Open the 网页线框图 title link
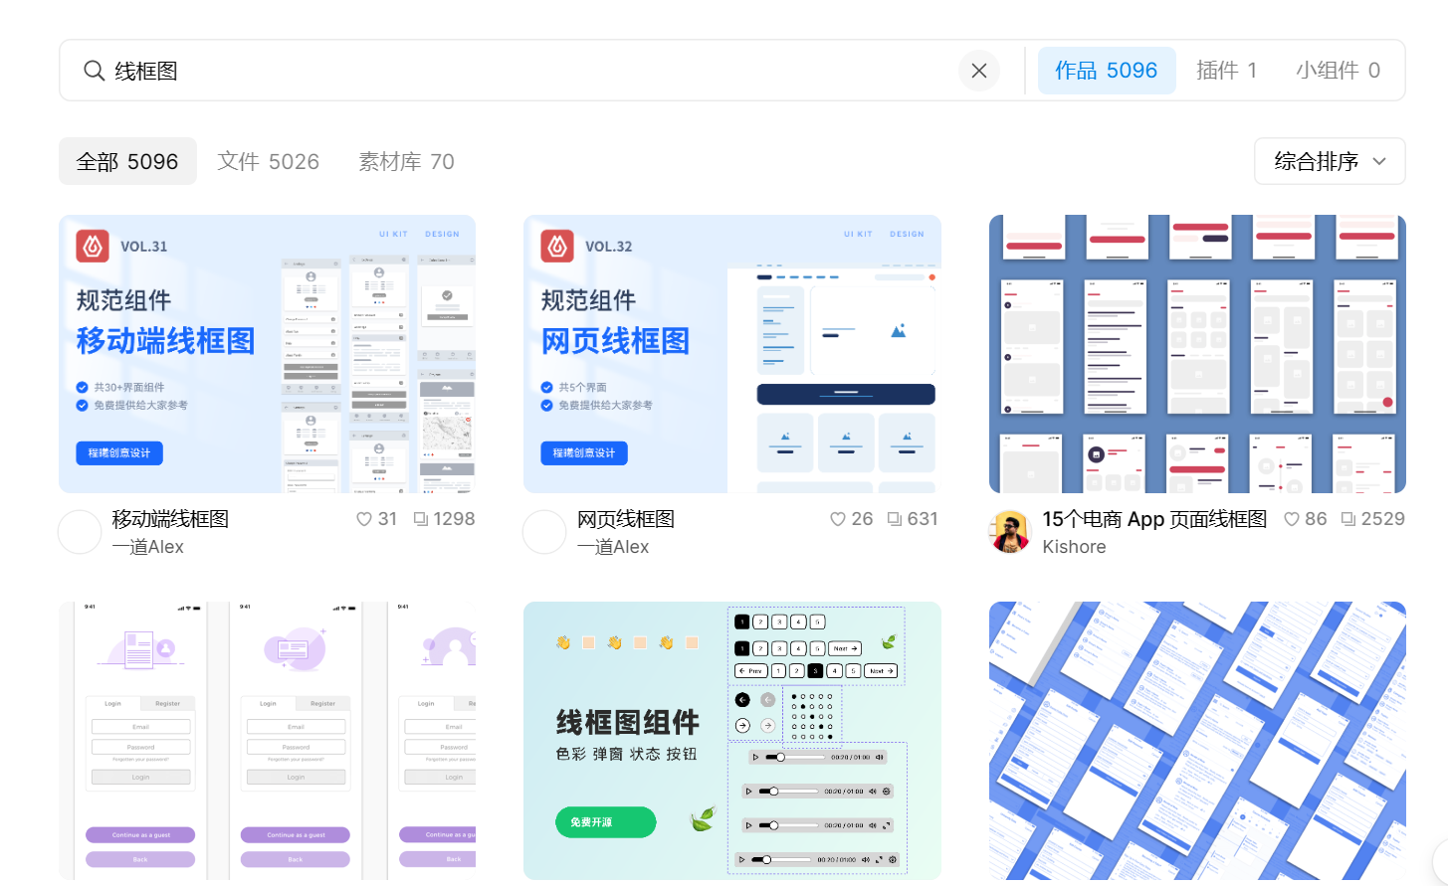 click(626, 519)
